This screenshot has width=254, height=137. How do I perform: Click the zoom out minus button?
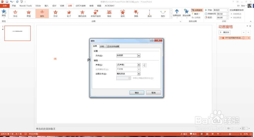222,134
